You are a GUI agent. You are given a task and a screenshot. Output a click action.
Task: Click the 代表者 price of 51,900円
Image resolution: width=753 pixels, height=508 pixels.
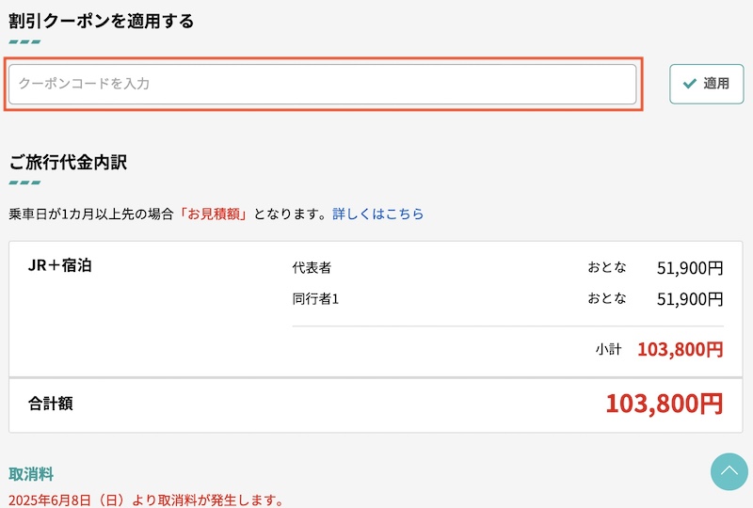tap(690, 268)
